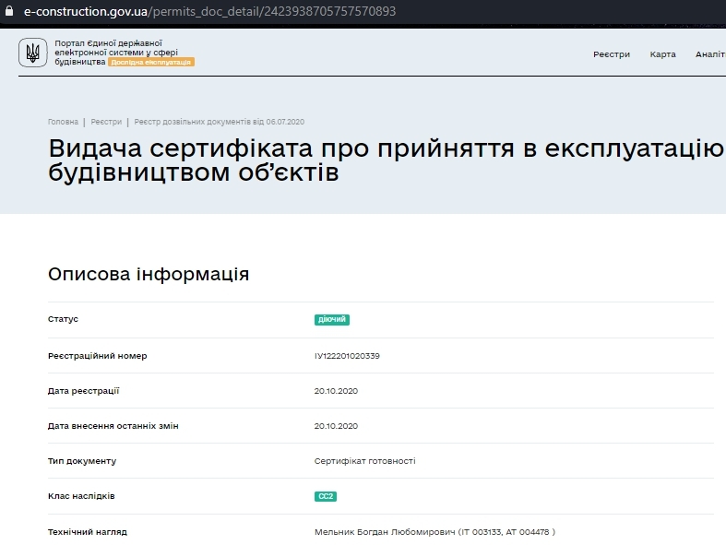Viewport: 726px width, 545px height.
Task: Select registration number 'ІУ122201020339'
Action: (x=347, y=356)
